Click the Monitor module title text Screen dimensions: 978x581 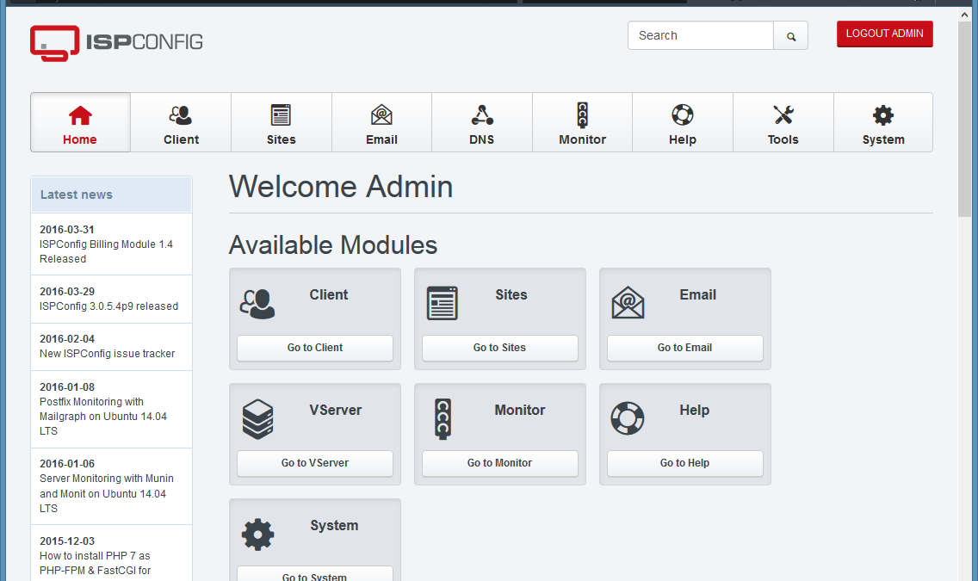pos(520,411)
